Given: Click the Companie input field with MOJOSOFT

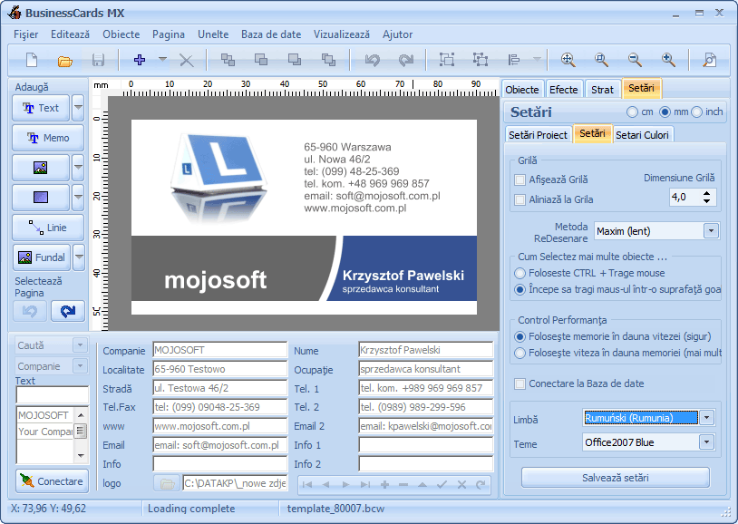Looking at the screenshot, I should (x=219, y=350).
